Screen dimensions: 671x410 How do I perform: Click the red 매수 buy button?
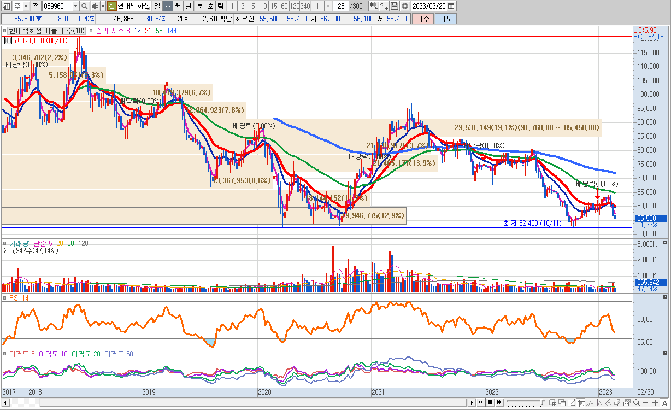[422, 19]
